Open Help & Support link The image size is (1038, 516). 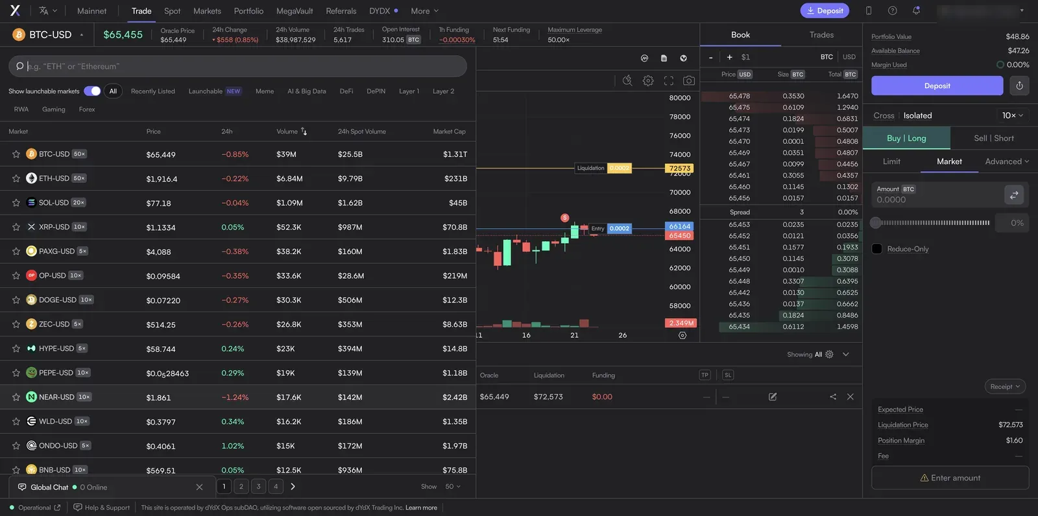(x=102, y=508)
